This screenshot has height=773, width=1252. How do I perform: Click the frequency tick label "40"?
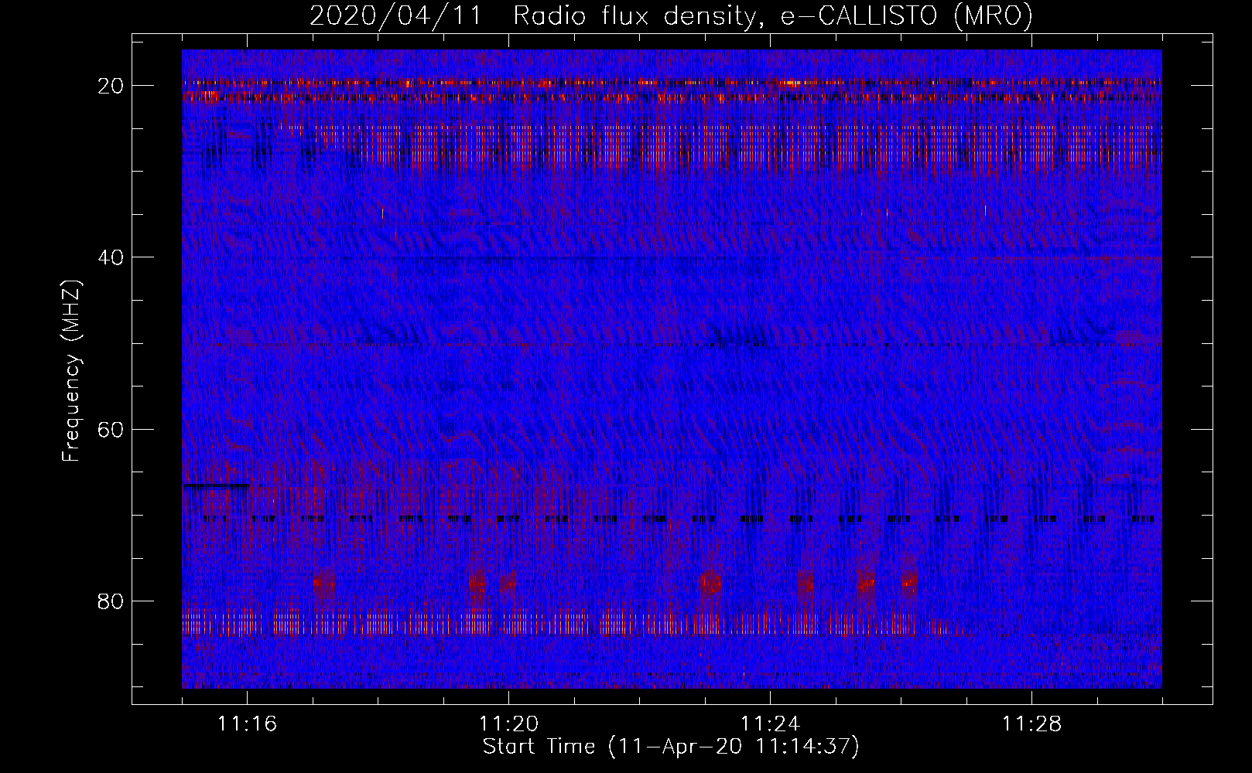click(x=111, y=257)
